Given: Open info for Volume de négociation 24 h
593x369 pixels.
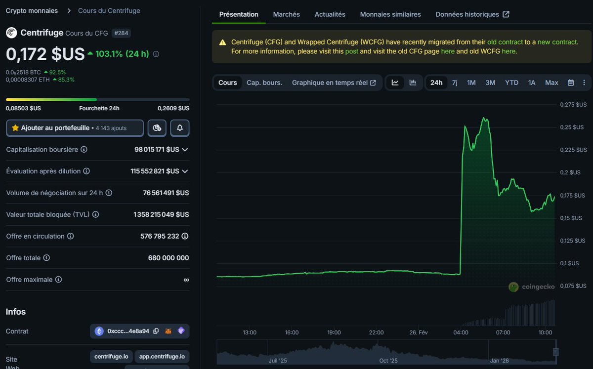Looking at the screenshot, I should coord(109,193).
